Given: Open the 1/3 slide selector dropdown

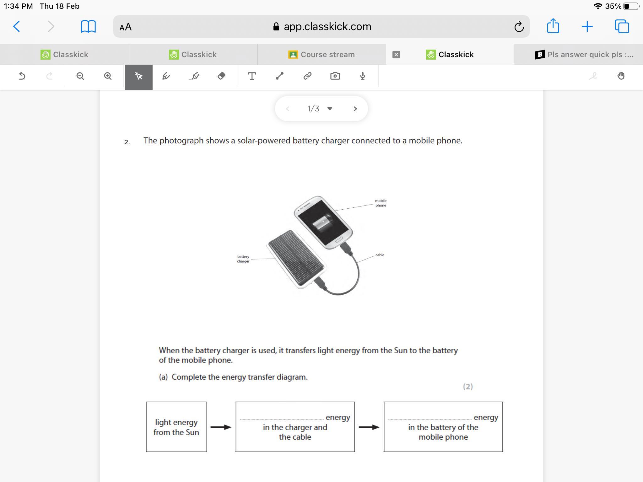Looking at the screenshot, I should pos(329,109).
